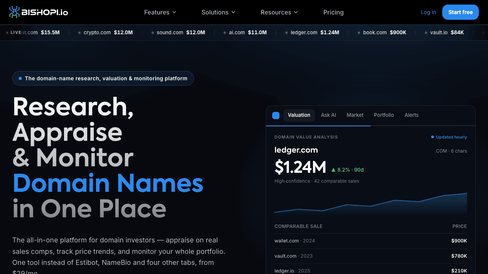The height and width of the screenshot is (274, 488).
Task: Click the $210K price value
Action: 459,271
